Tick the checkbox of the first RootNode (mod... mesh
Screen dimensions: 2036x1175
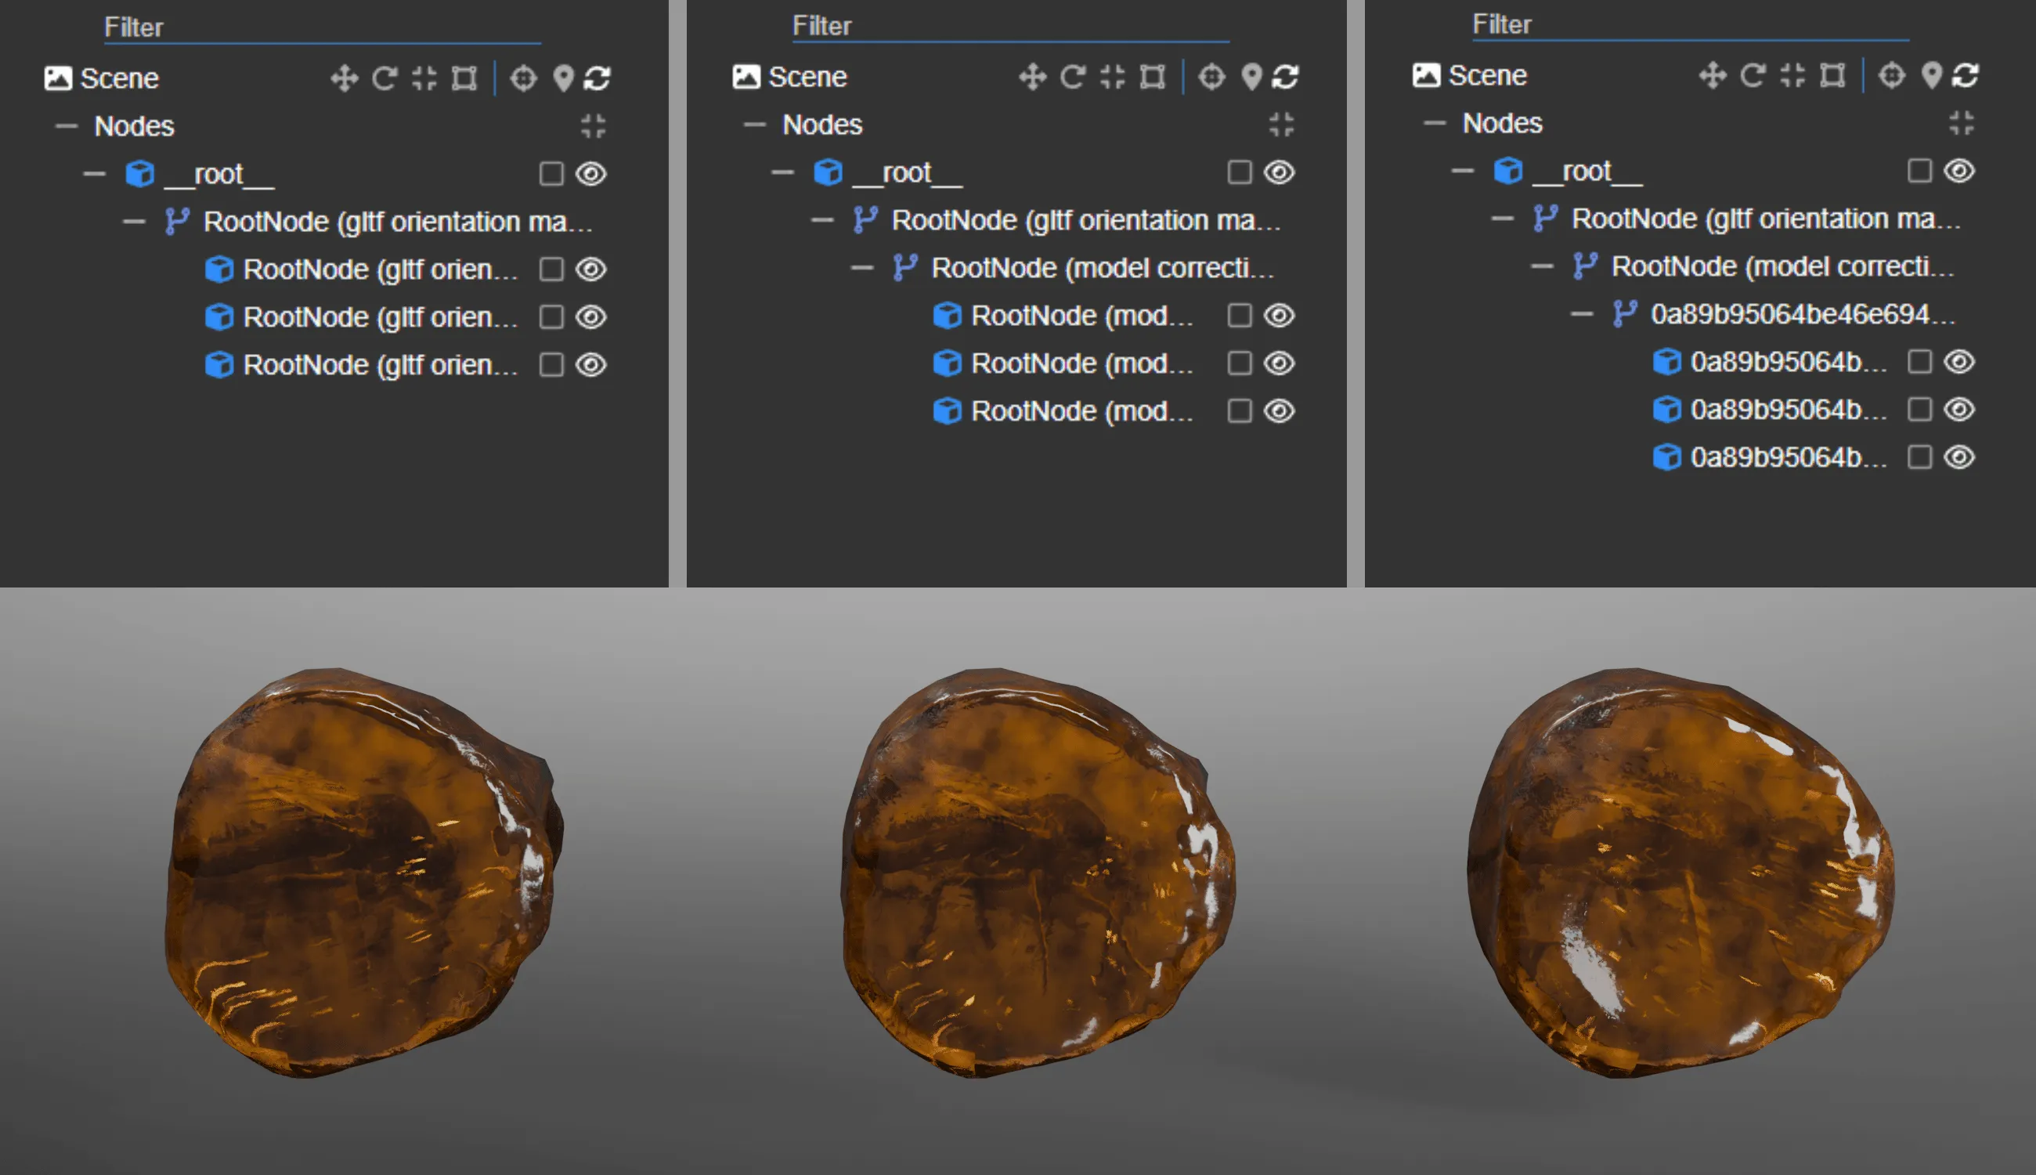click(1239, 316)
